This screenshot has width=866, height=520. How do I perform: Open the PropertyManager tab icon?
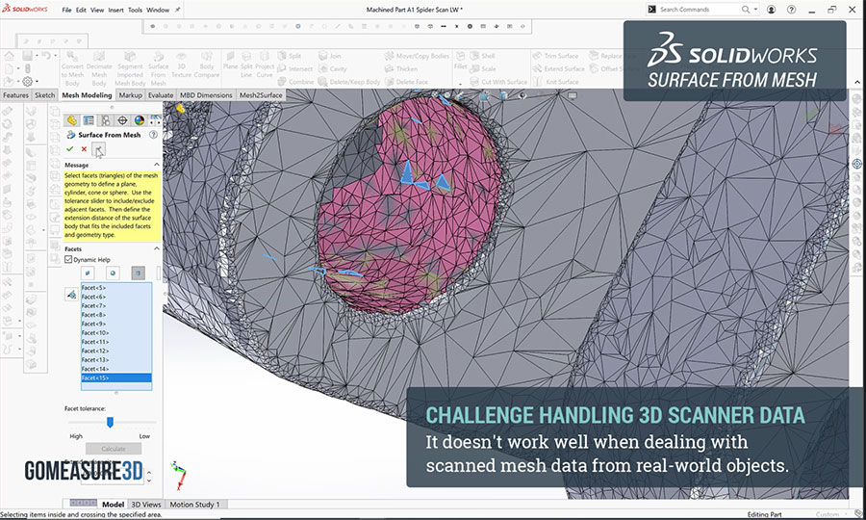click(89, 120)
